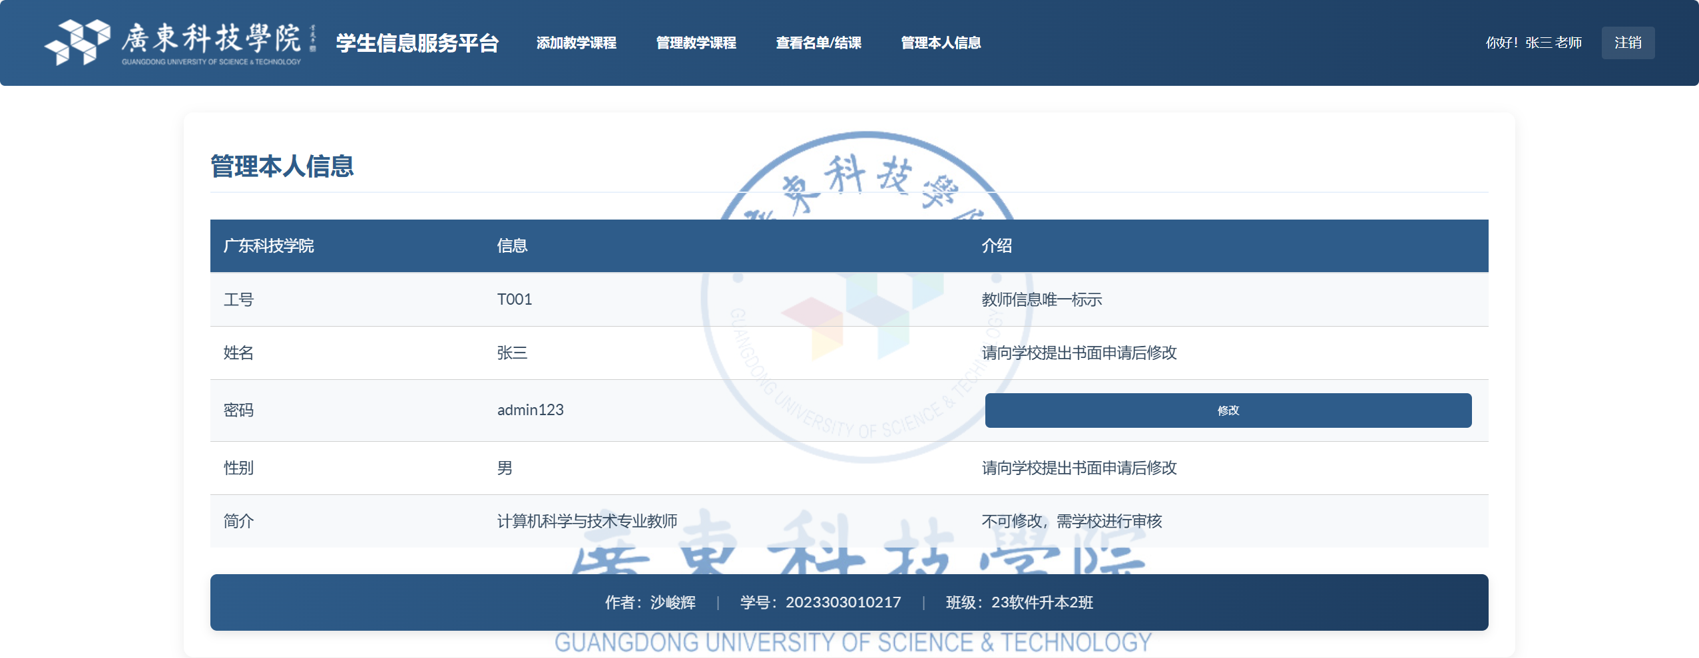Click the 你好！张三老师 greeting text
Viewport: 1699px width, 658px height.
1533,43
